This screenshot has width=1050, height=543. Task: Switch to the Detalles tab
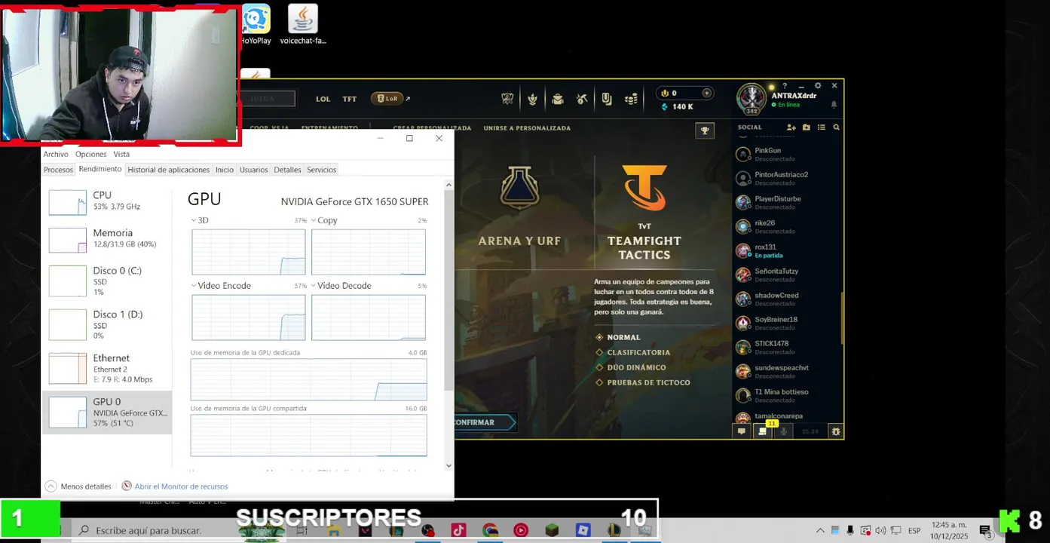287,170
